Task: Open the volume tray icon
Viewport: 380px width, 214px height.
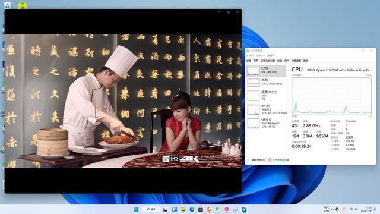Action: 356,209
